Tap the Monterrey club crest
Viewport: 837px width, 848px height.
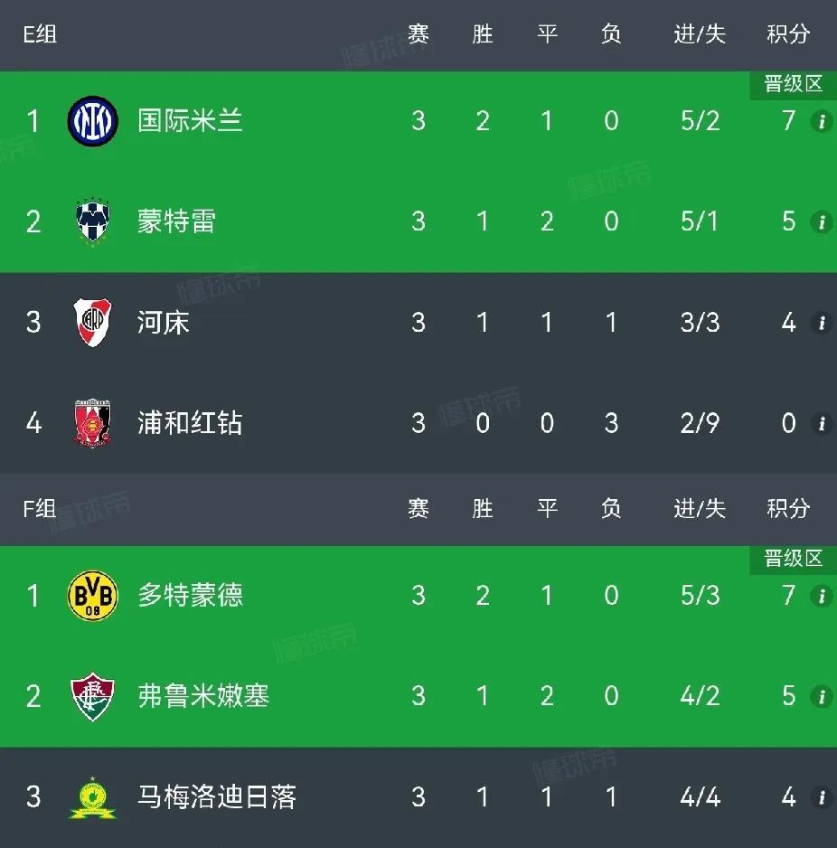pos(92,221)
